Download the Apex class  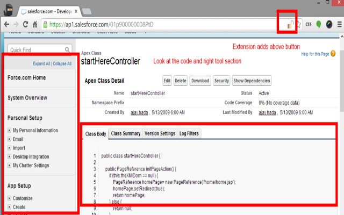[x=200, y=81]
